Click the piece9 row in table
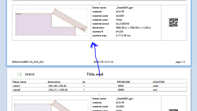Screen dimensions: 197x111 pyautogui.click(x=99, y=90)
